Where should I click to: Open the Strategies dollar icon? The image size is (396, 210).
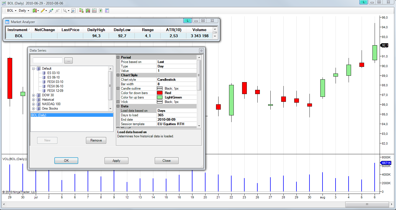click(101, 11)
